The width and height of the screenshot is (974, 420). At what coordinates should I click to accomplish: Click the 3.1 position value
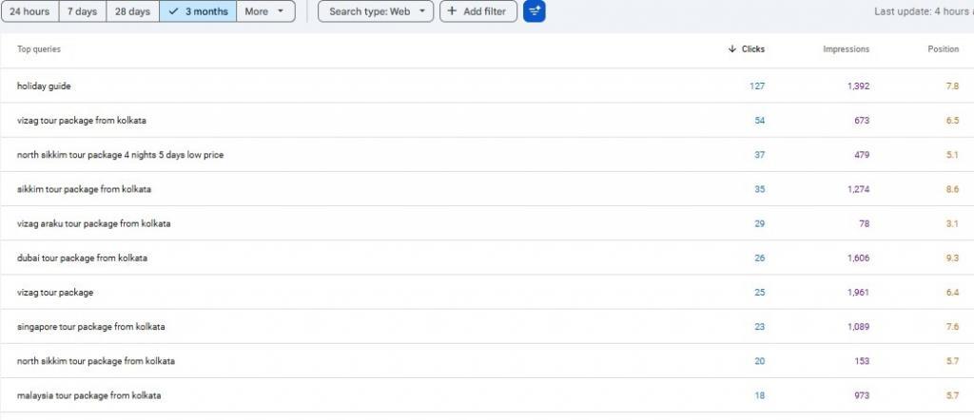click(x=952, y=223)
